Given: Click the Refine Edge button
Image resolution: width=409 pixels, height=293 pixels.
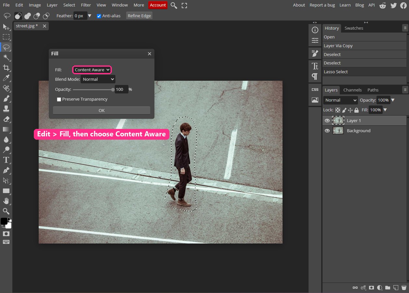Looking at the screenshot, I should click(x=139, y=16).
